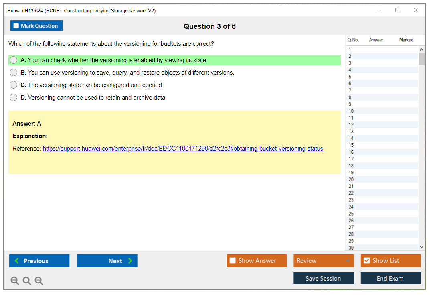The image size is (431, 295).
Task: Select option D radio button
Action: (x=14, y=98)
